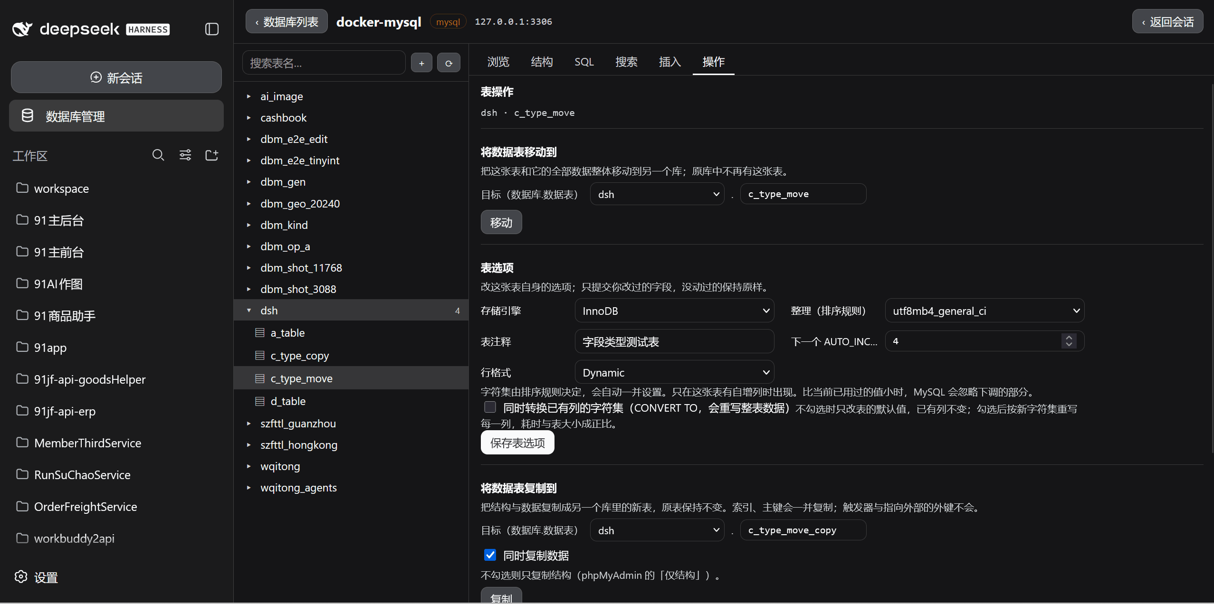Collapse the sidebar panel icon

pyautogui.click(x=212, y=29)
